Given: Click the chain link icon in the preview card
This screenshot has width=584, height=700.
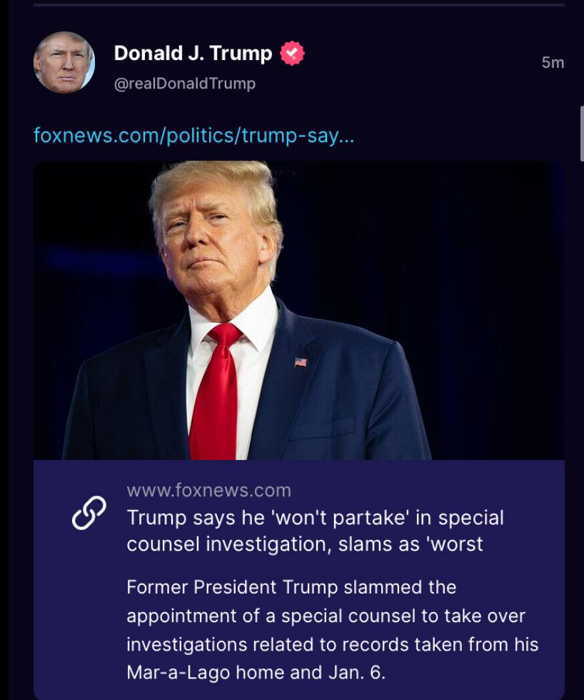Looking at the screenshot, I should [x=89, y=513].
